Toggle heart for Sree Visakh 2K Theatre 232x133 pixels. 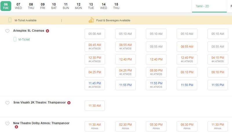click(8, 103)
